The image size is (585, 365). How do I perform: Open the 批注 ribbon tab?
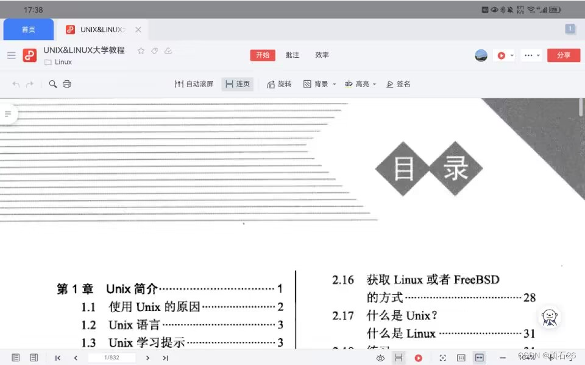292,55
